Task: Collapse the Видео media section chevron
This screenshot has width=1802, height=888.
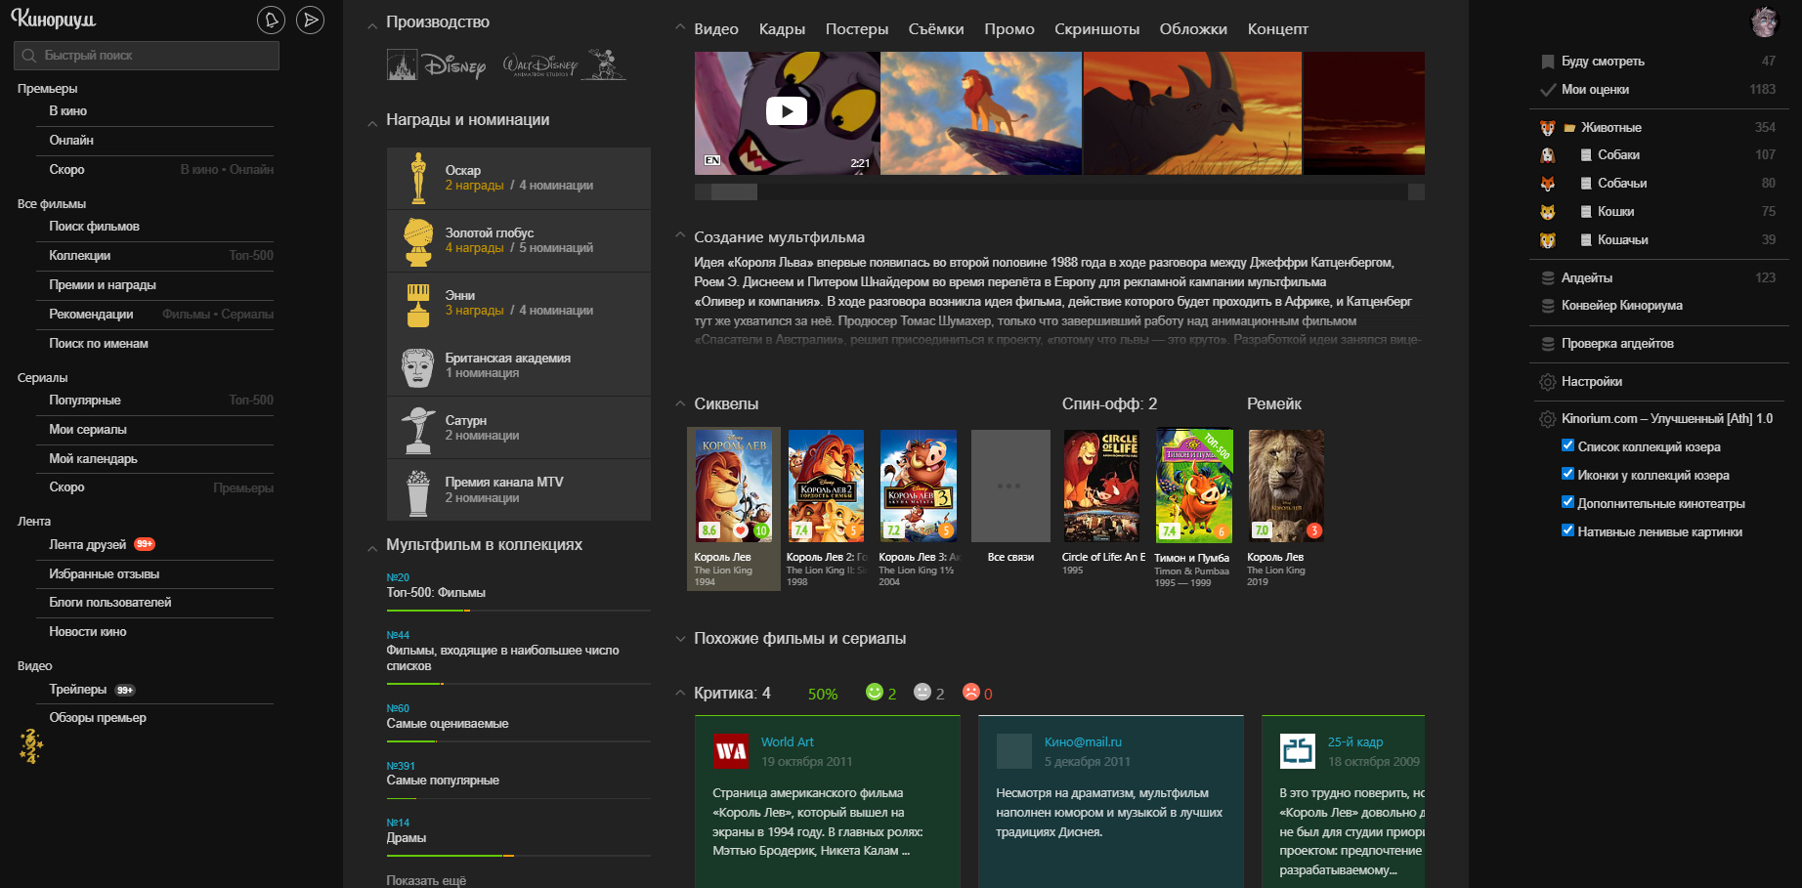Action: point(680,27)
